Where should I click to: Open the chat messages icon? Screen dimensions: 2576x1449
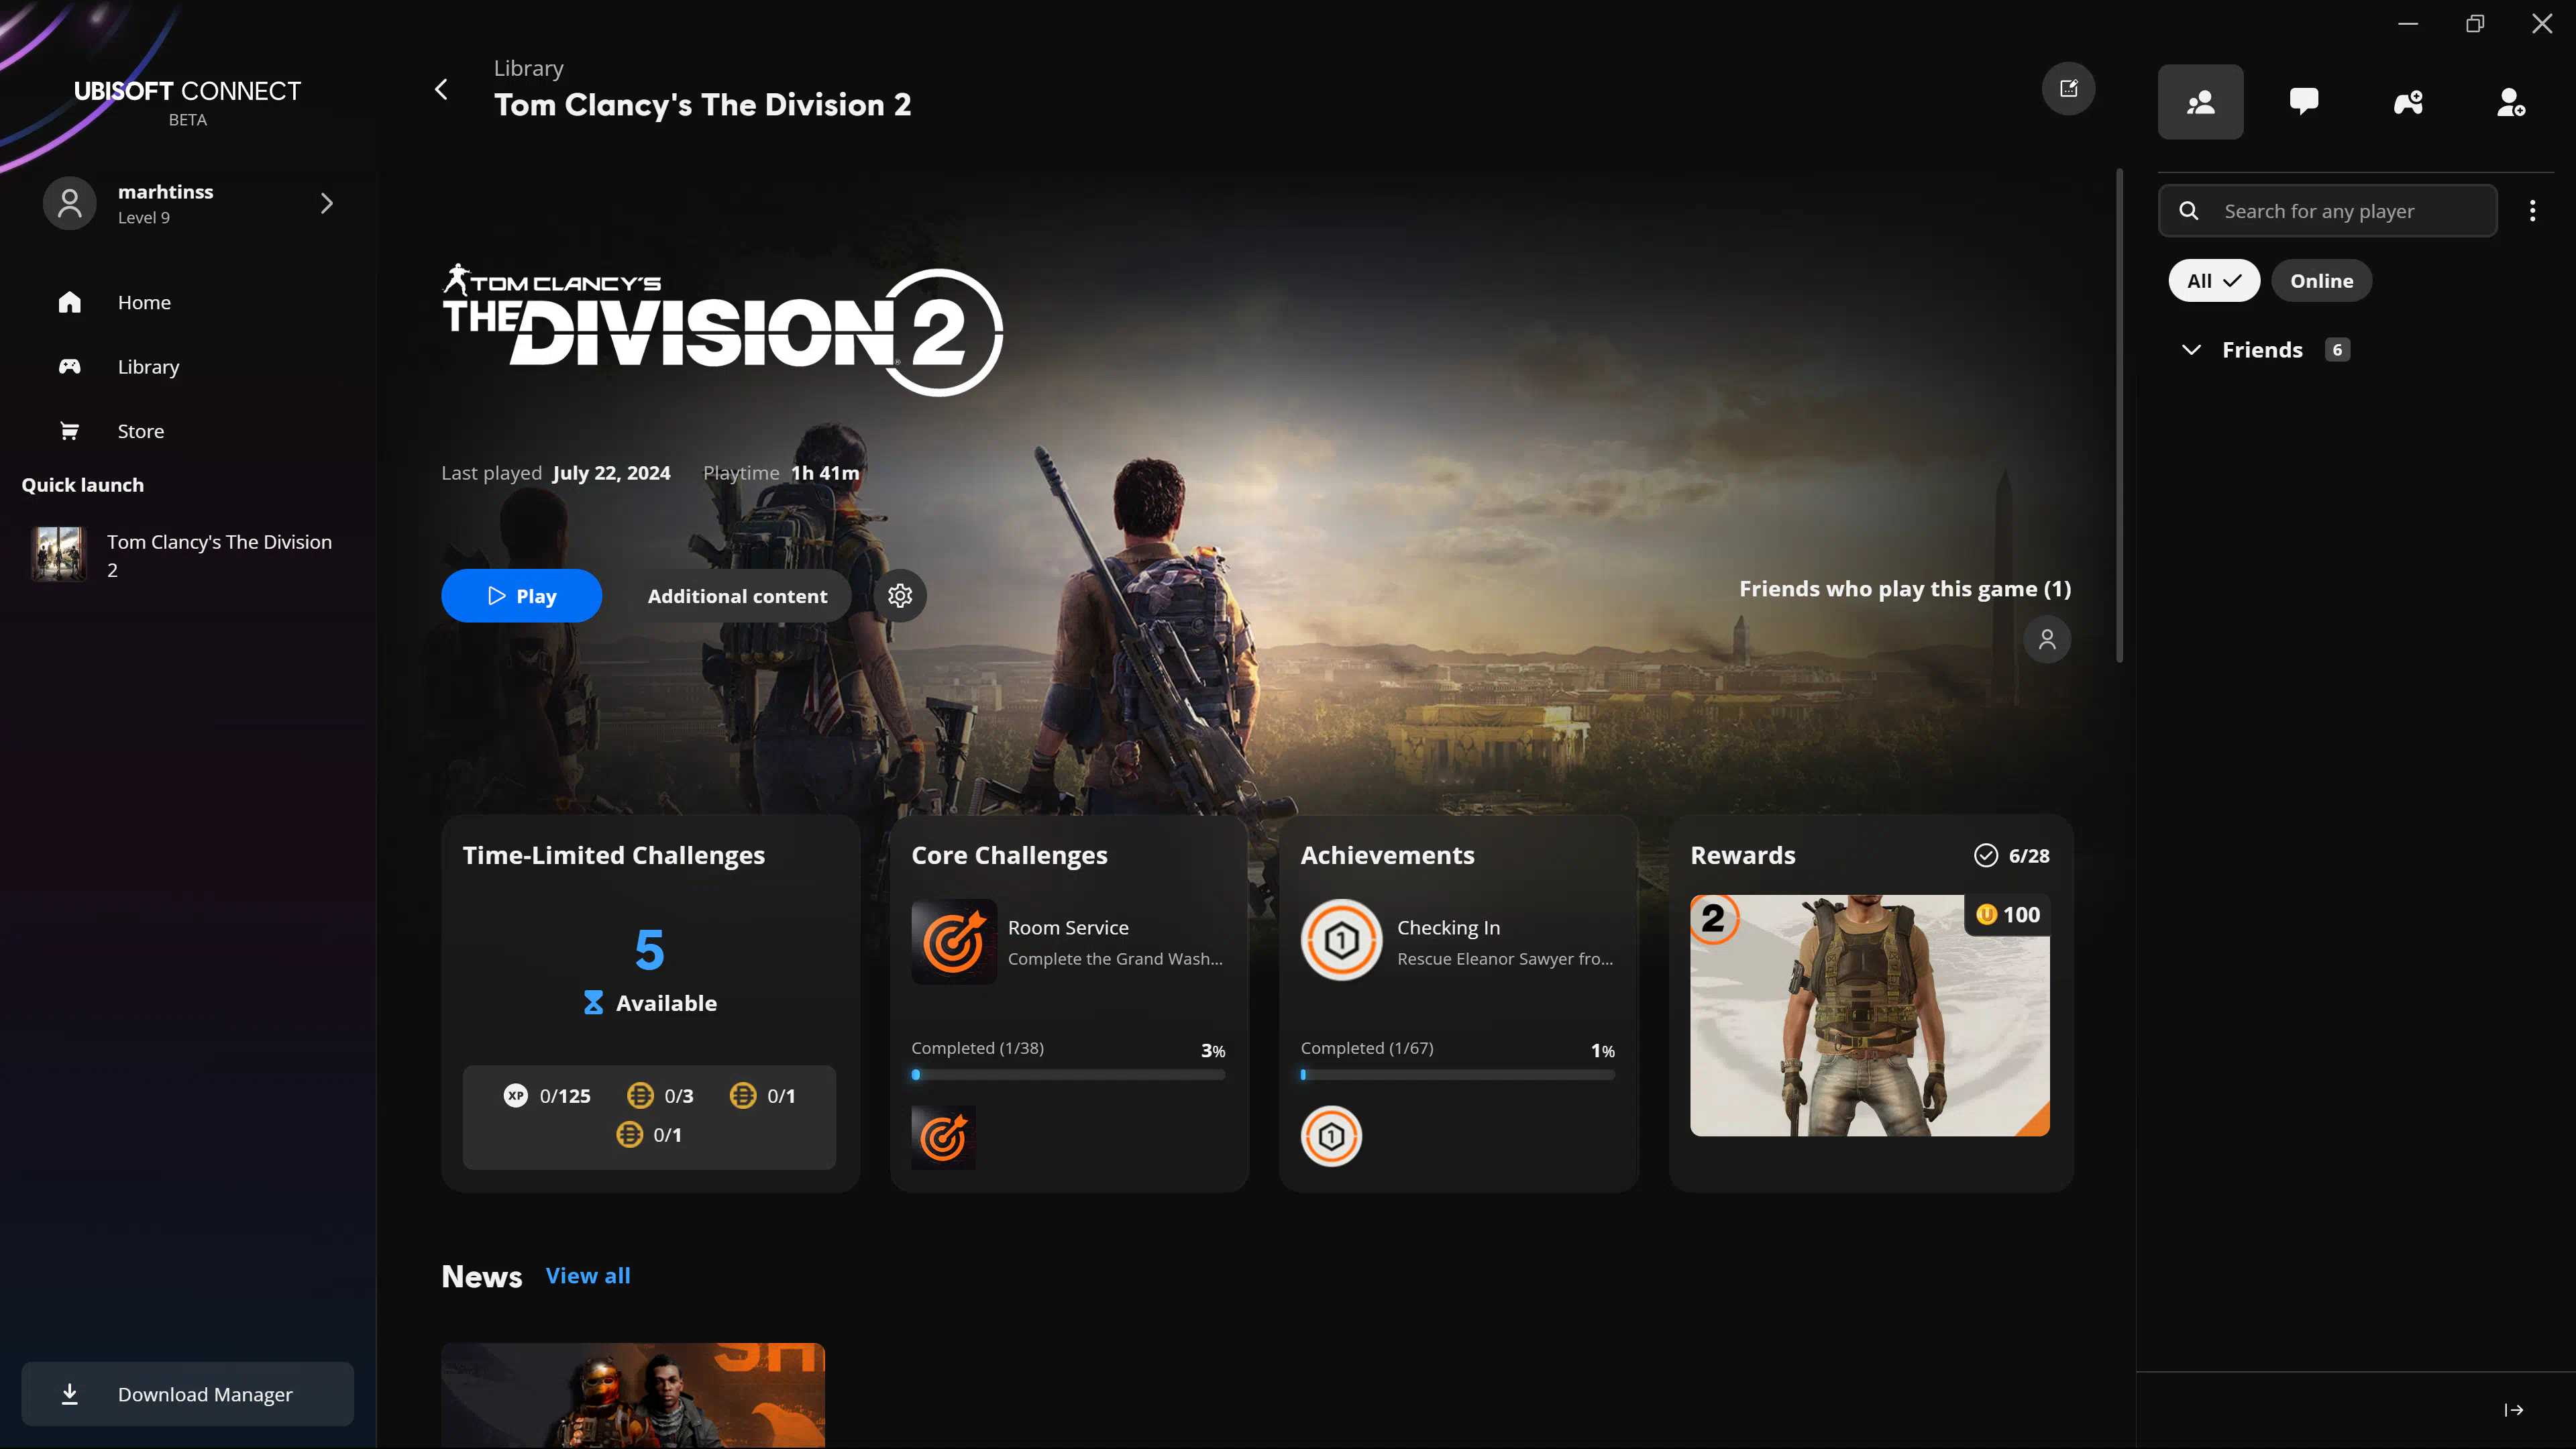(2304, 102)
